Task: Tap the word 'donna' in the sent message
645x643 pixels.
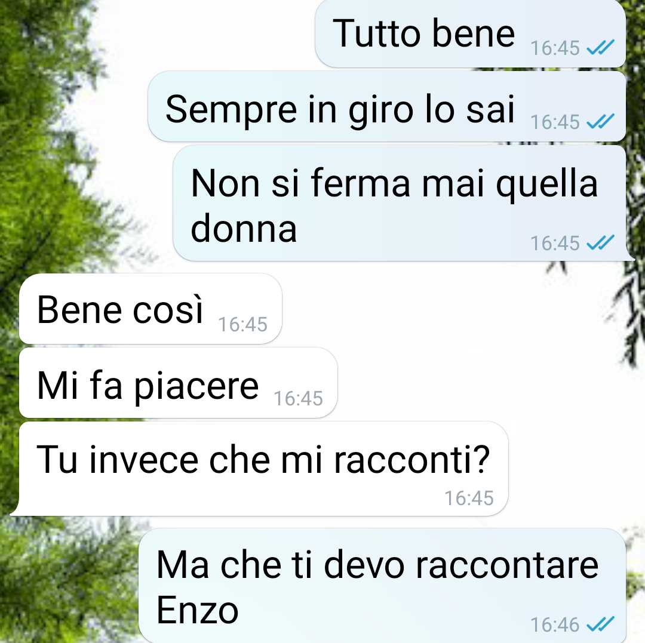Action: pyautogui.click(x=244, y=229)
